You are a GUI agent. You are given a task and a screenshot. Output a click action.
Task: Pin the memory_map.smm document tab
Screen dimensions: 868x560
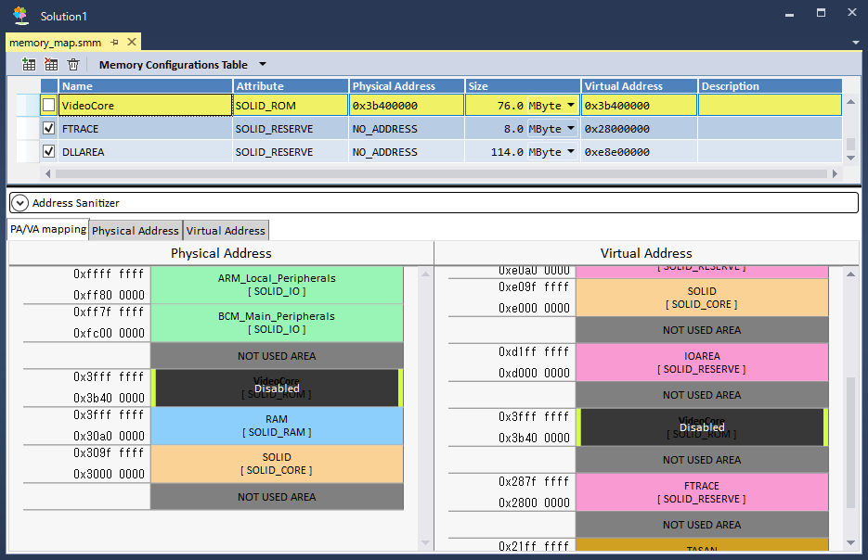tap(115, 43)
